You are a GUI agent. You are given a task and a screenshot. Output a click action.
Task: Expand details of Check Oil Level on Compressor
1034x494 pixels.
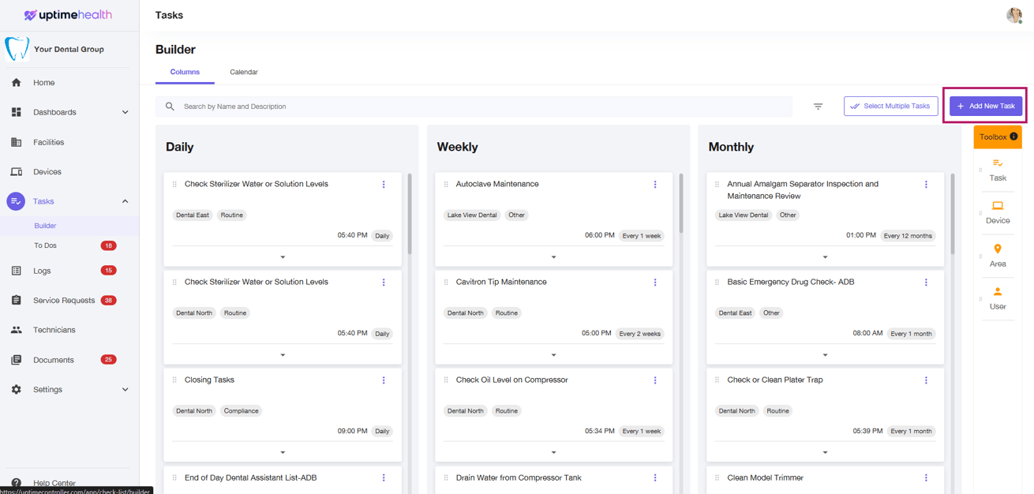click(554, 453)
